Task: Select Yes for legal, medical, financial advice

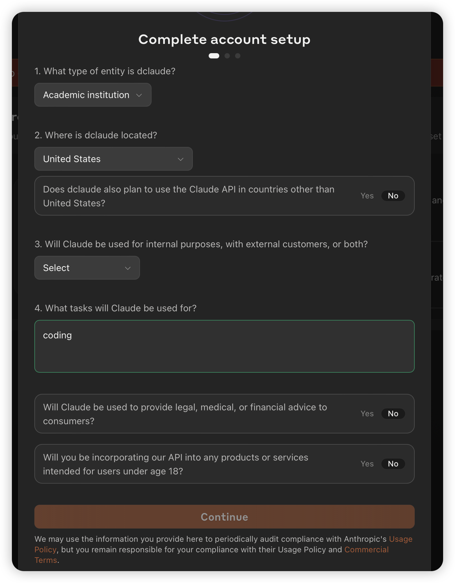Action: pos(367,414)
